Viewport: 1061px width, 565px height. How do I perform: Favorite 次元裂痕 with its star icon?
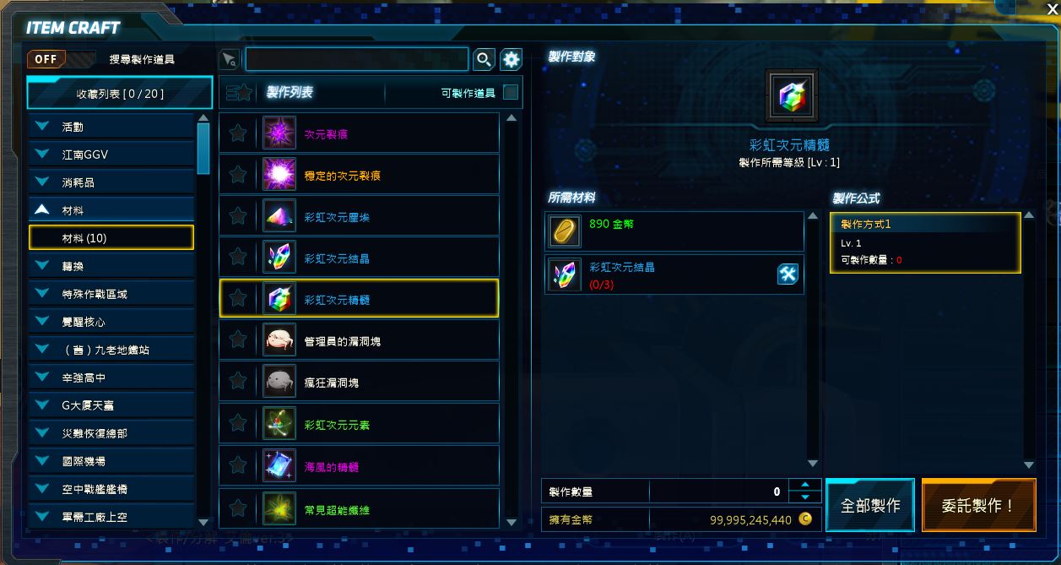[238, 133]
